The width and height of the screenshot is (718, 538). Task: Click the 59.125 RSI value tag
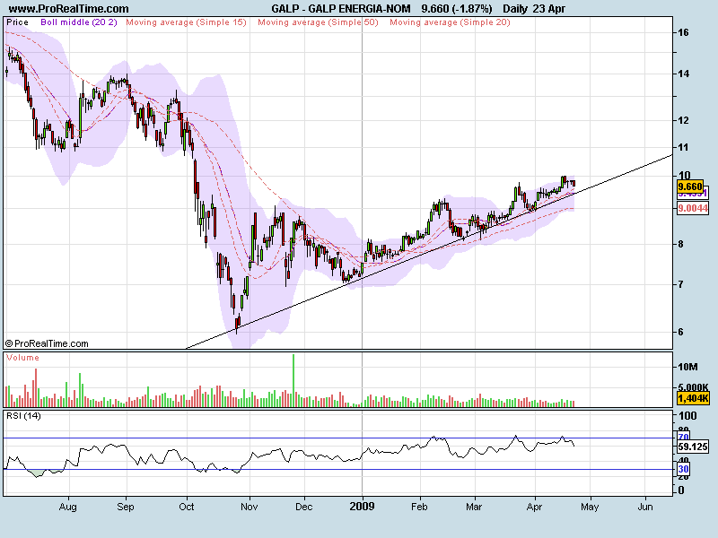point(693,447)
